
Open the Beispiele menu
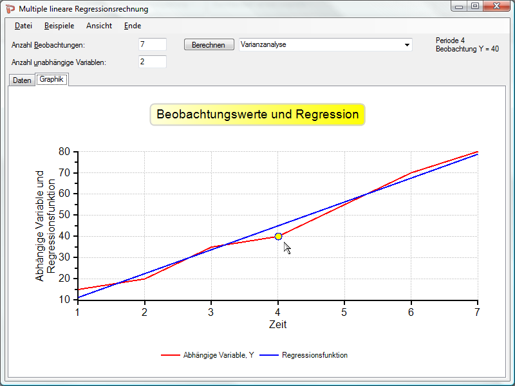tap(59, 26)
